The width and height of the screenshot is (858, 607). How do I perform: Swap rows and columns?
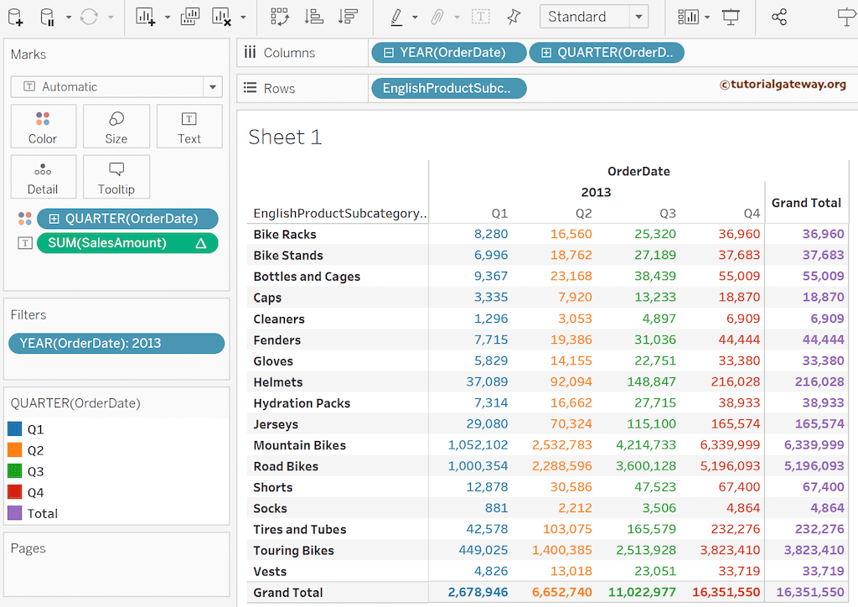tap(279, 16)
